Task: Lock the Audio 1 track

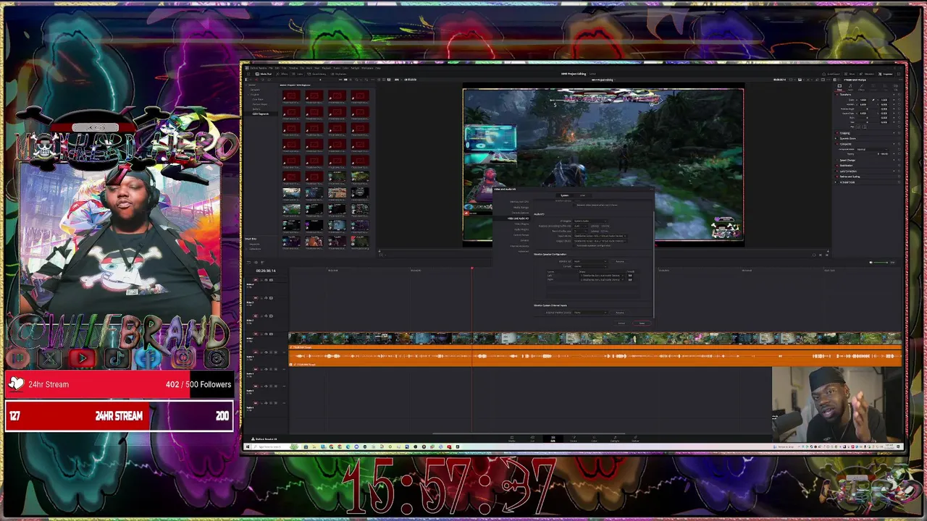Action: coord(261,352)
